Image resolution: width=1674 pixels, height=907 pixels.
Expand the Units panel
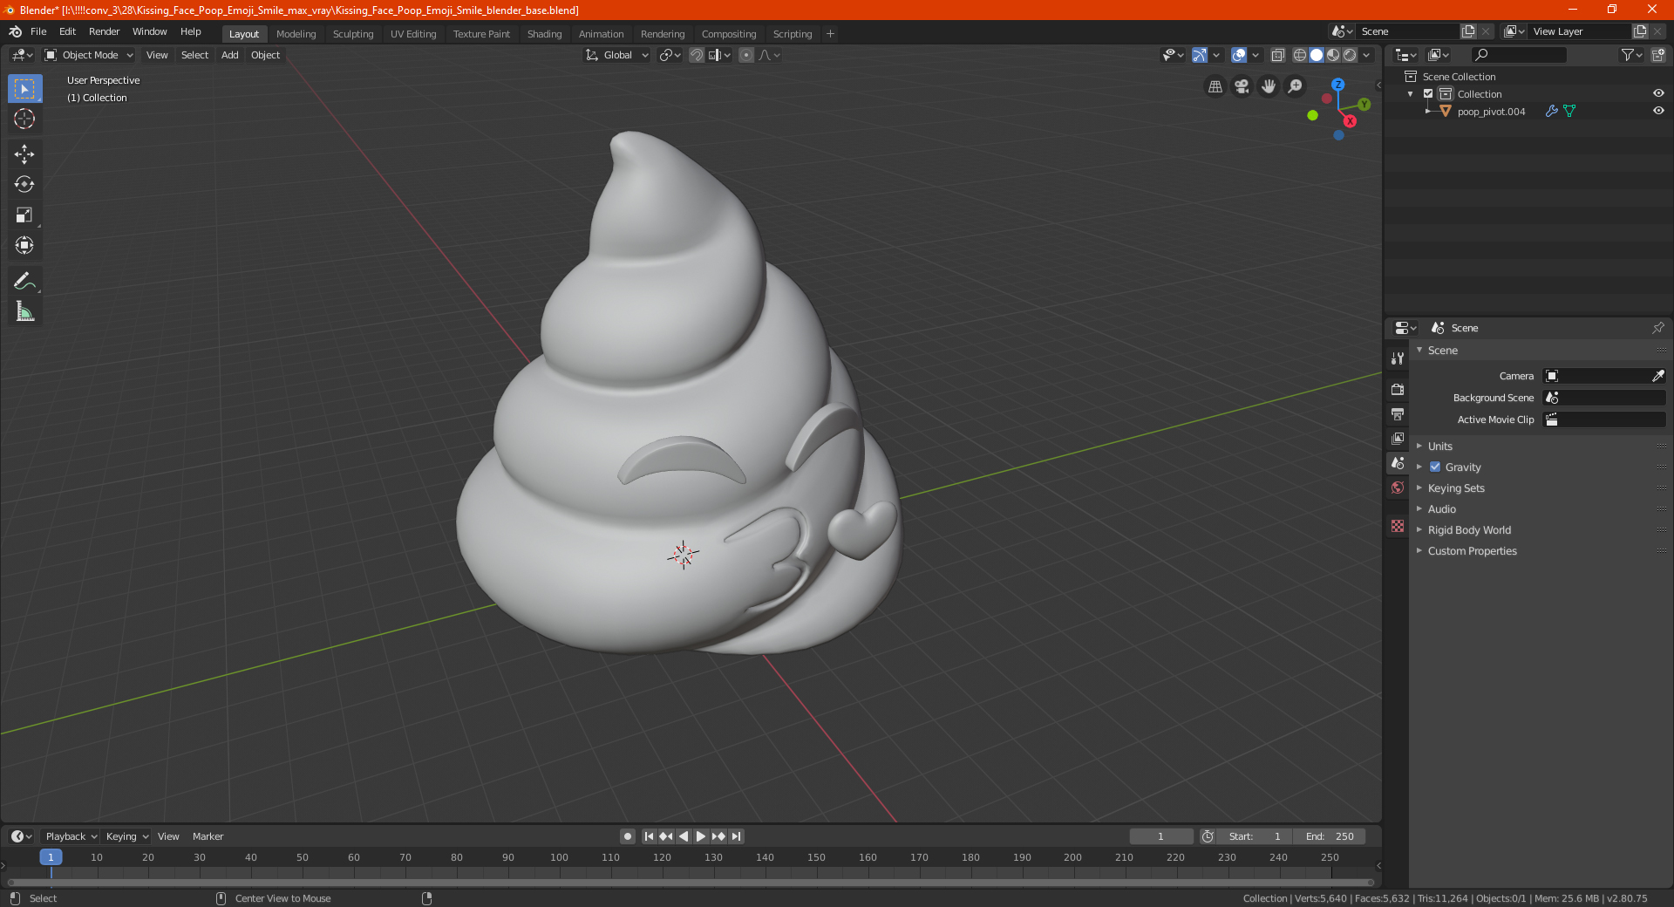point(1439,447)
